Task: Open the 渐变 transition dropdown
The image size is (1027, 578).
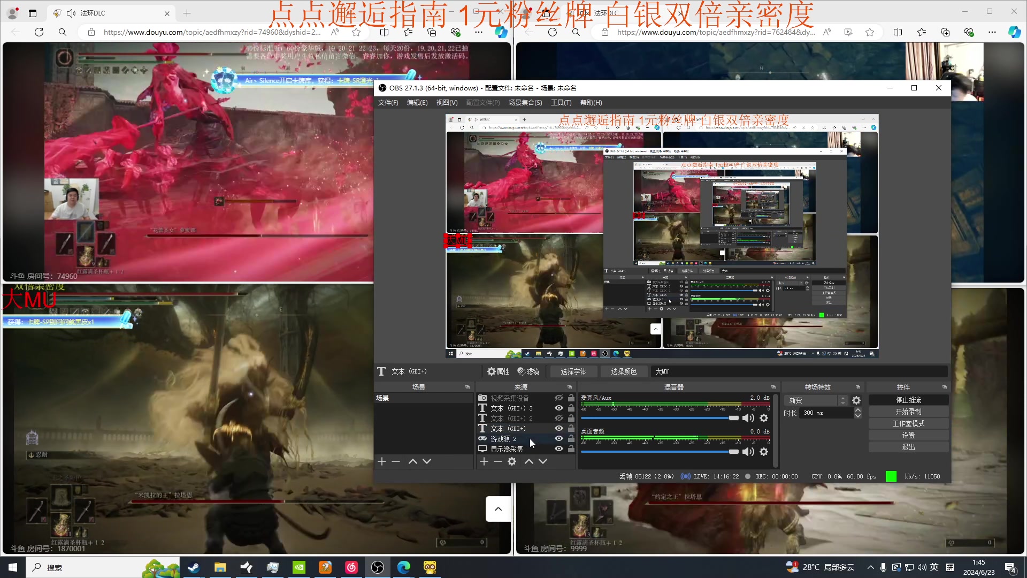Action: (x=816, y=400)
